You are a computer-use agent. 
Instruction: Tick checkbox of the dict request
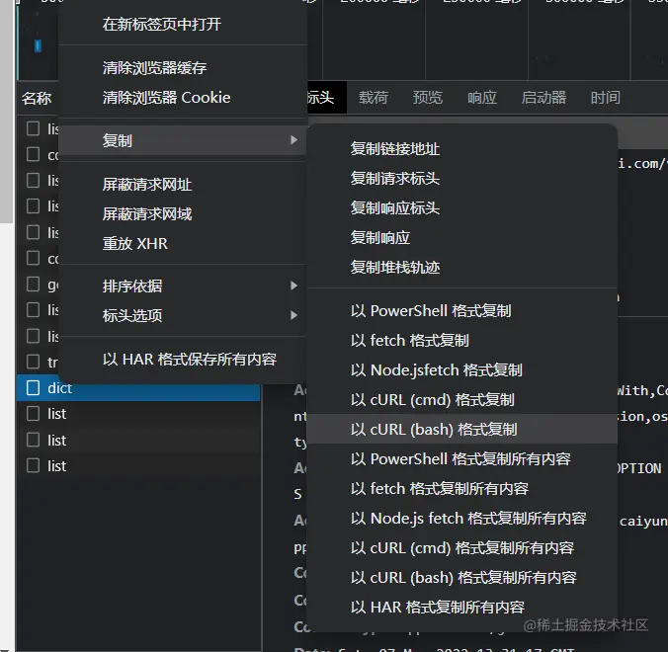[33, 388]
